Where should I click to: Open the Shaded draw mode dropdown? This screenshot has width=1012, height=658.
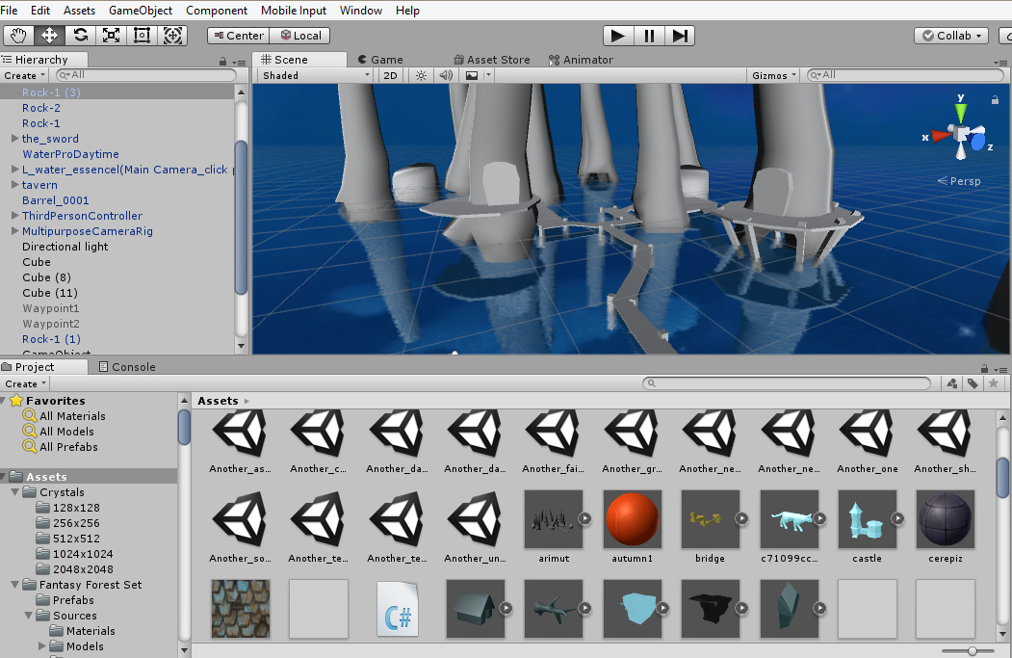click(316, 75)
